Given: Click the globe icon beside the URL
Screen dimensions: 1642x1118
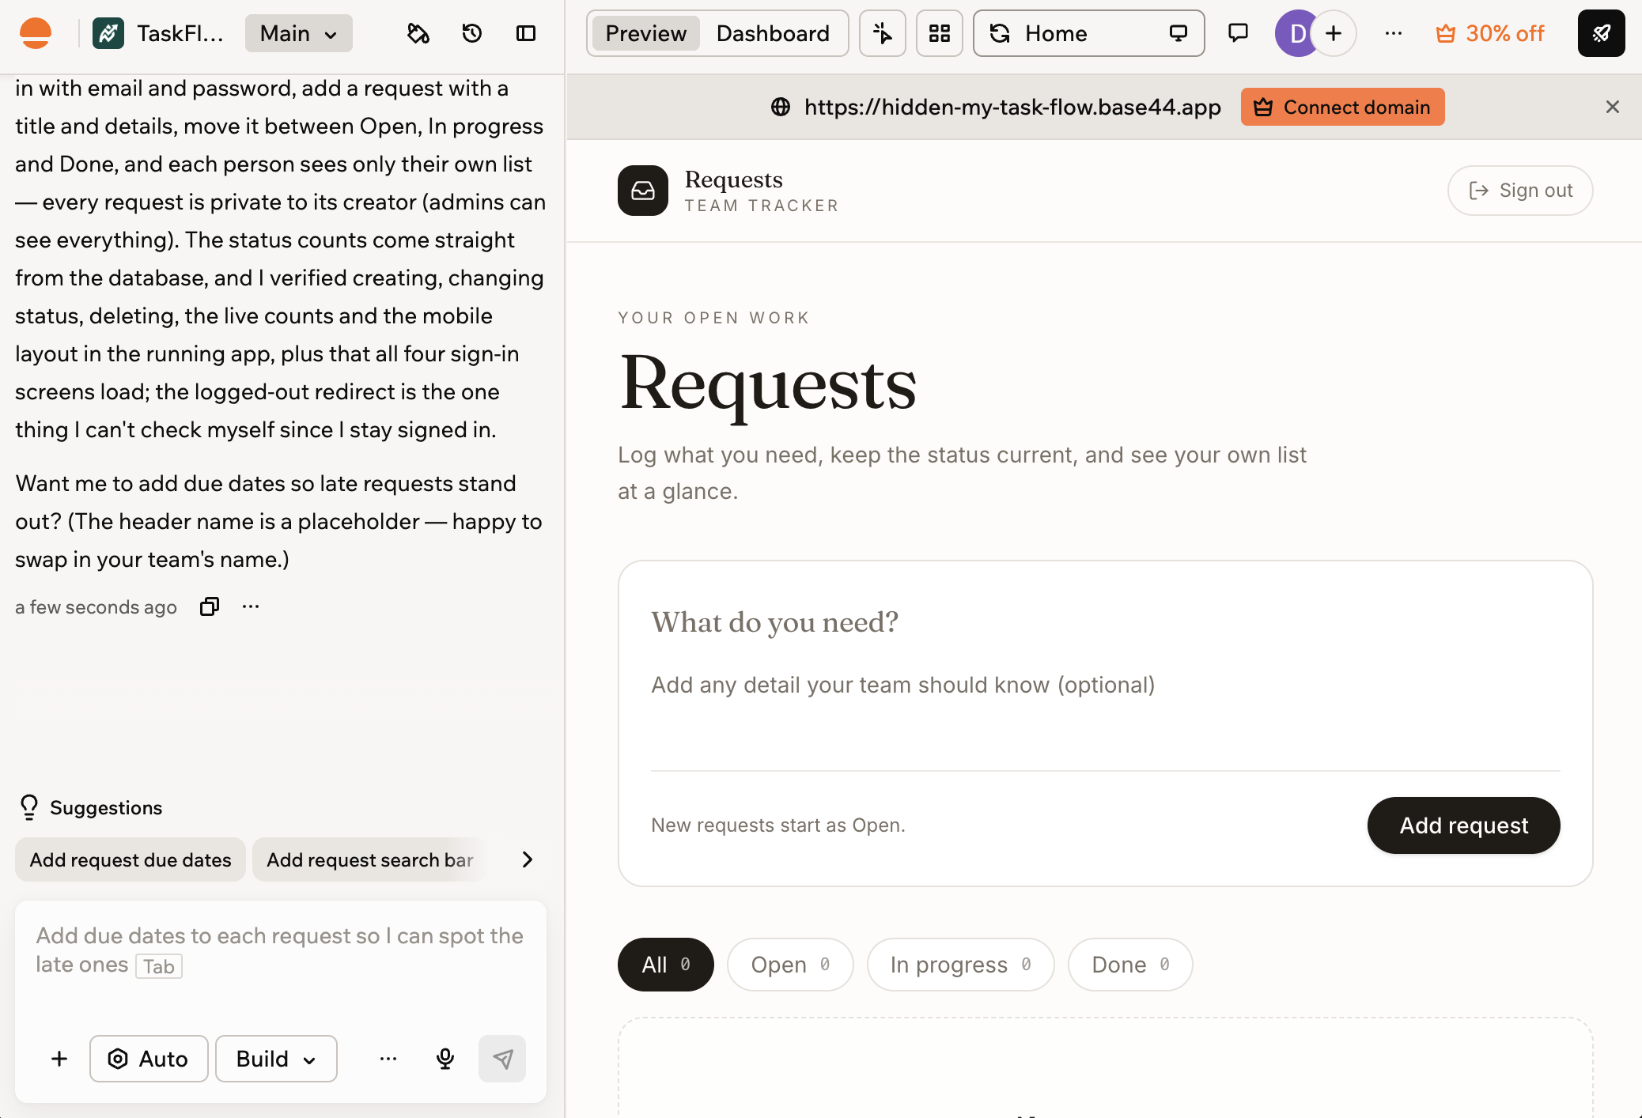Looking at the screenshot, I should [781, 107].
